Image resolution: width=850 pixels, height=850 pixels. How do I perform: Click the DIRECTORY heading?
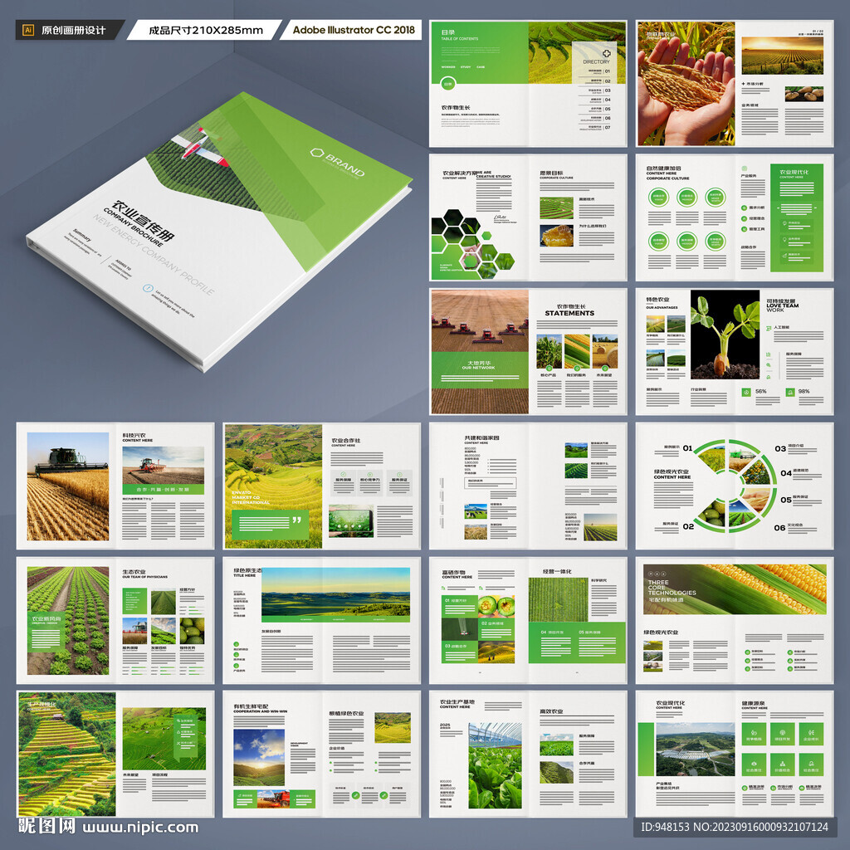(x=596, y=61)
